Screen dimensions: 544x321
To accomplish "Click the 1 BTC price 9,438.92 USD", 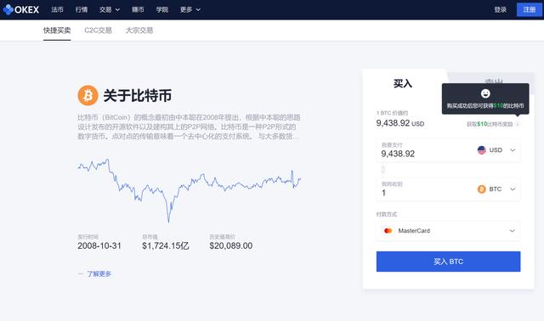I will pyautogui.click(x=400, y=123).
